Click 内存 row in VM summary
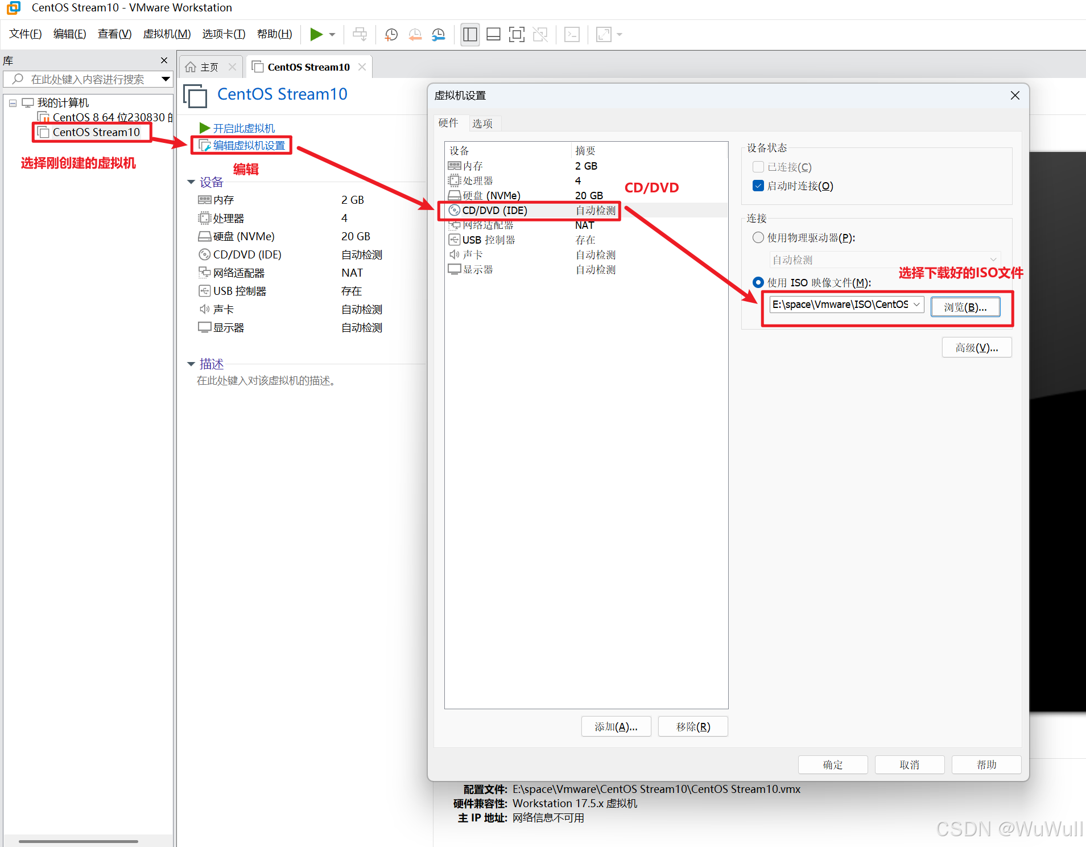The height and width of the screenshot is (847, 1086). (x=290, y=200)
